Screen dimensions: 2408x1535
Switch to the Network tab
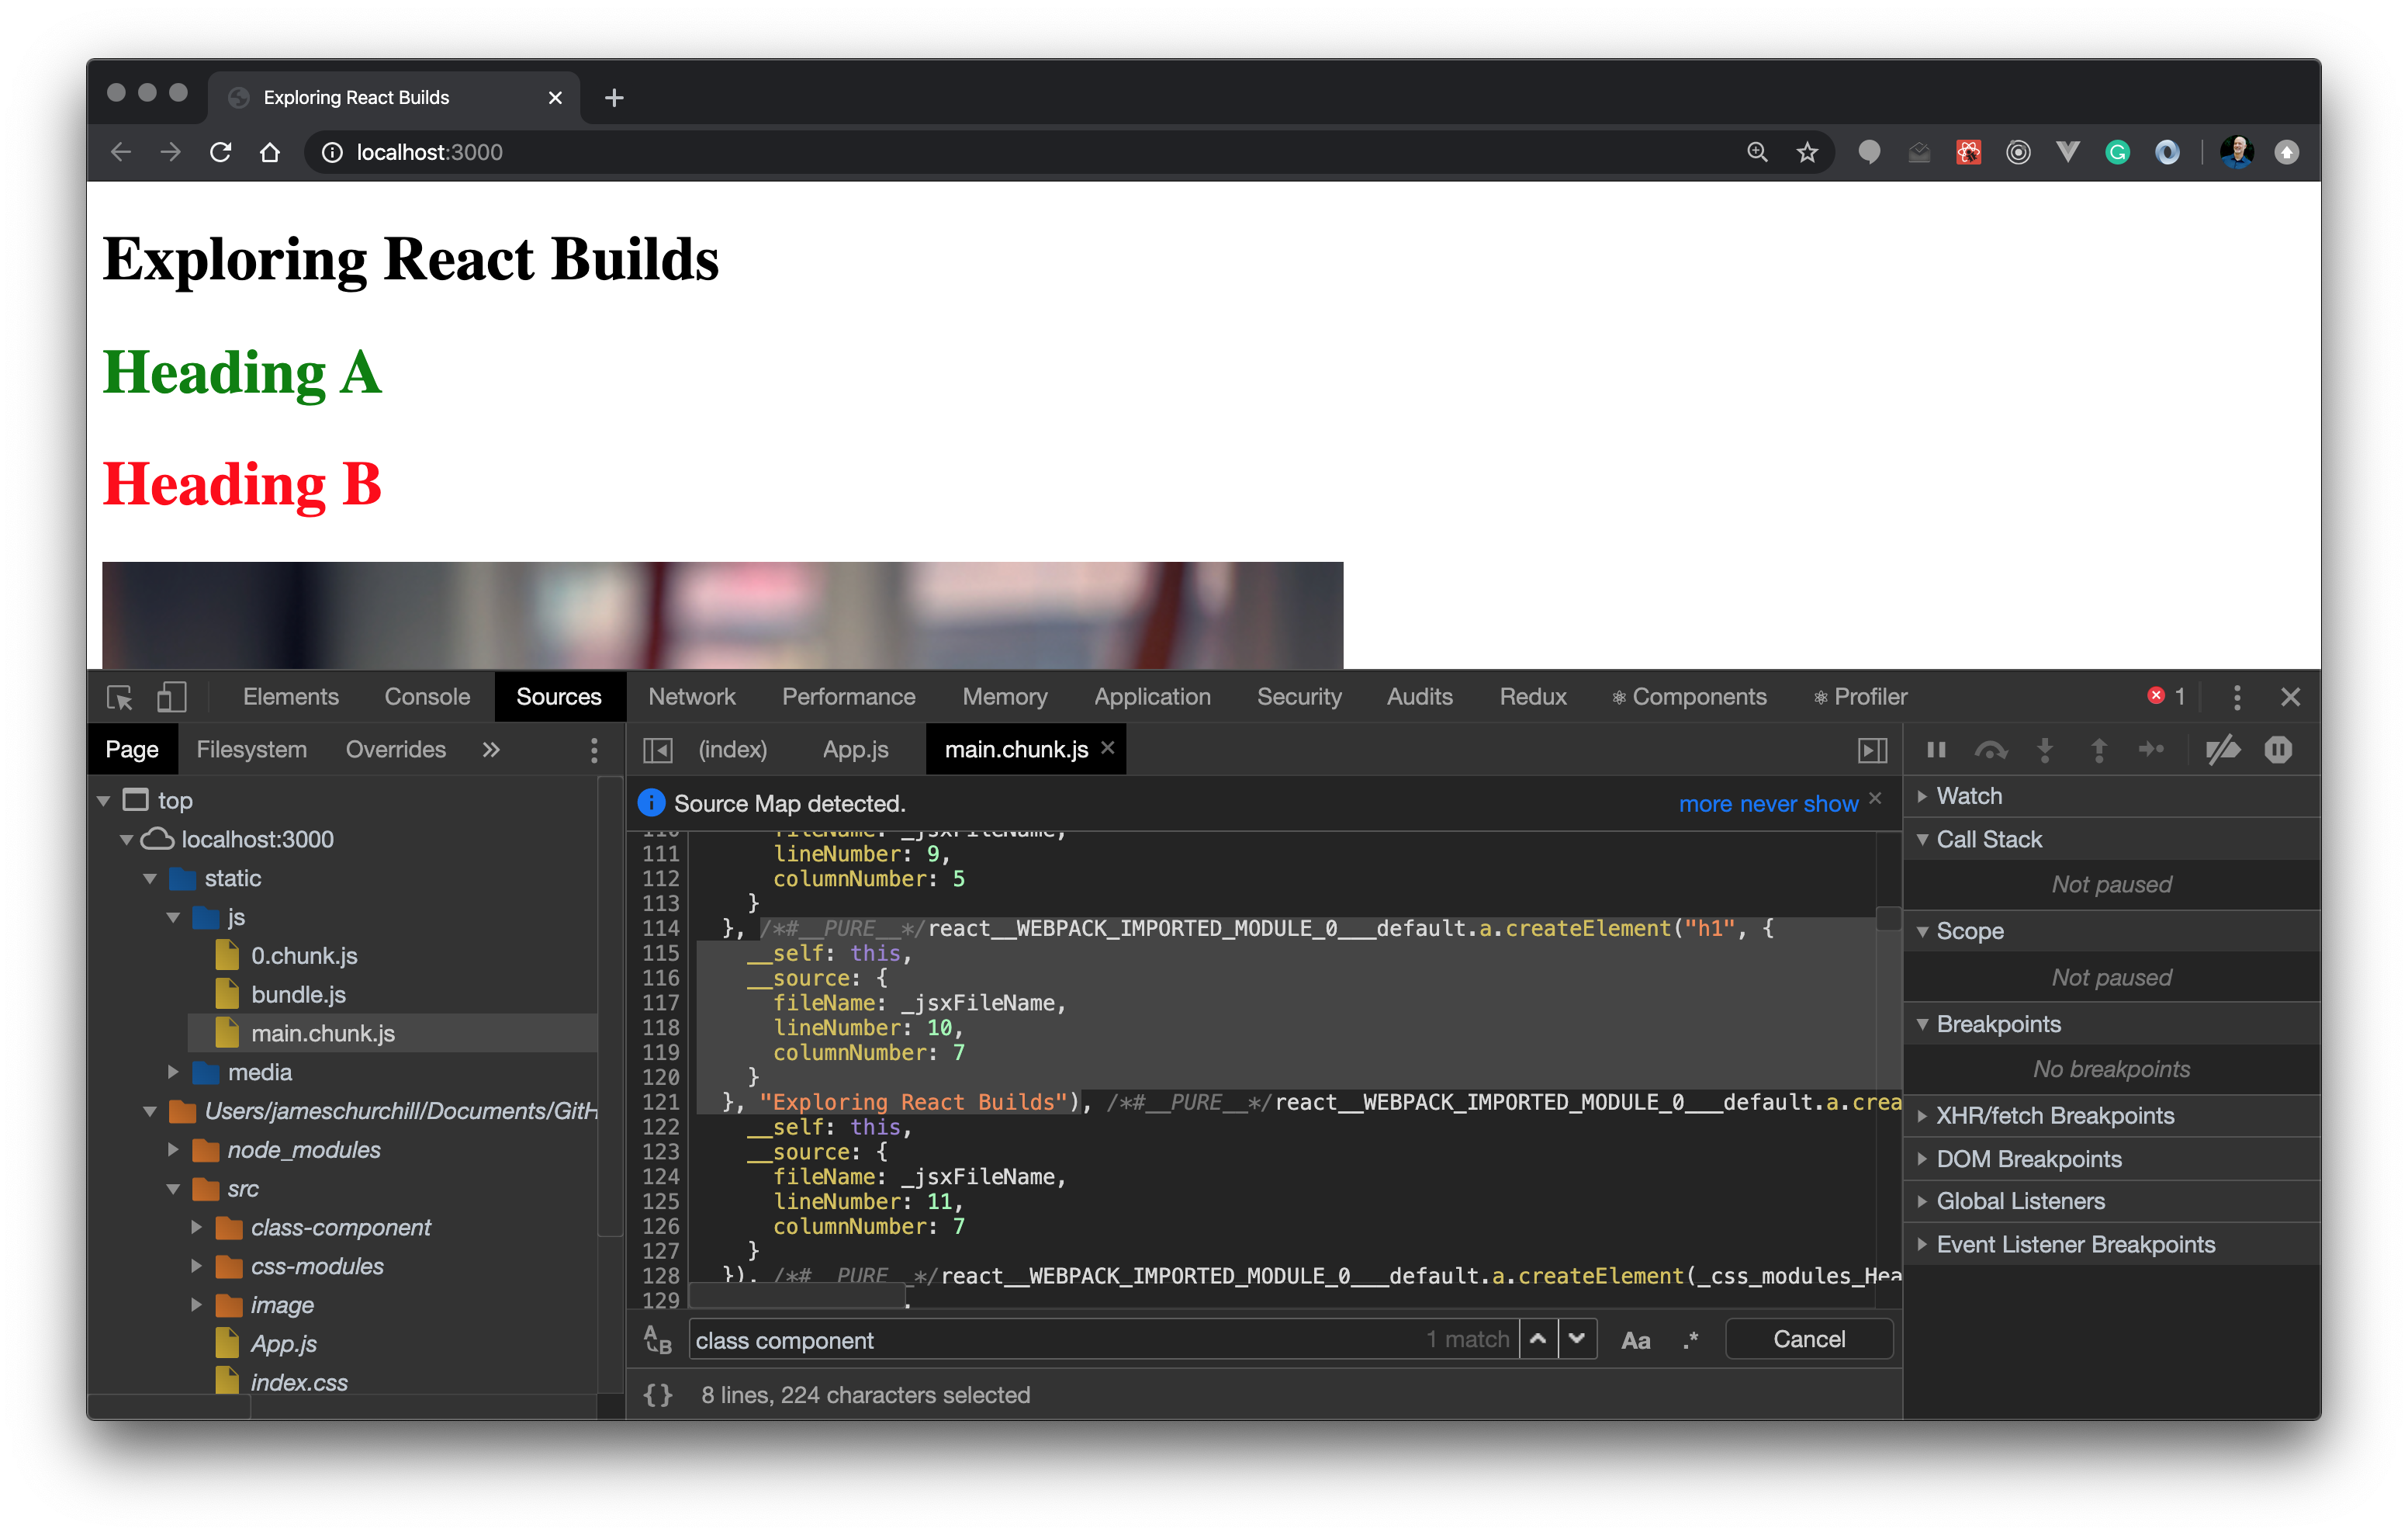coord(691,698)
